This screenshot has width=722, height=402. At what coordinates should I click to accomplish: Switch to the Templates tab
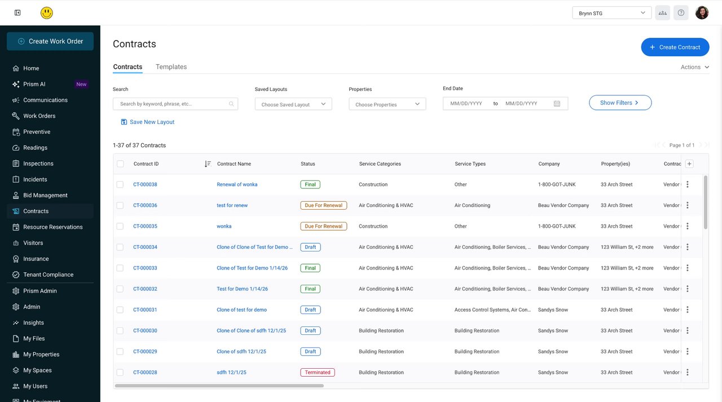(171, 67)
